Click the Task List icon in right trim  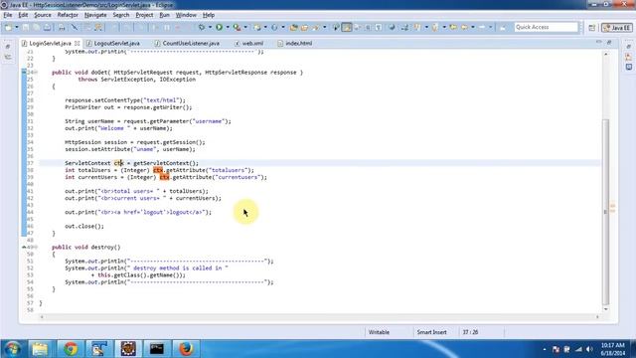click(629, 67)
